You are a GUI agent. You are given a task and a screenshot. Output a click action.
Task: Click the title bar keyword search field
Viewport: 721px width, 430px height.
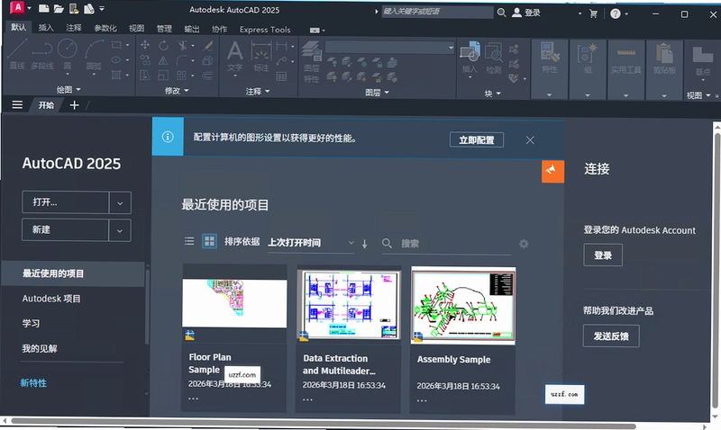pos(437,12)
